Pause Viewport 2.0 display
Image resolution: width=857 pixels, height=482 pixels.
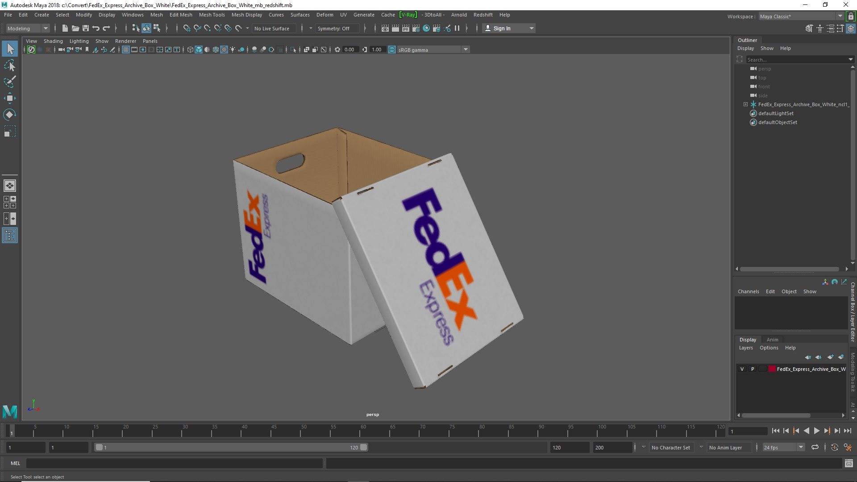pos(457,28)
